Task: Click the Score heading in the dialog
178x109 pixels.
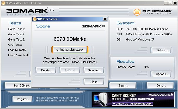Action: 43,26
